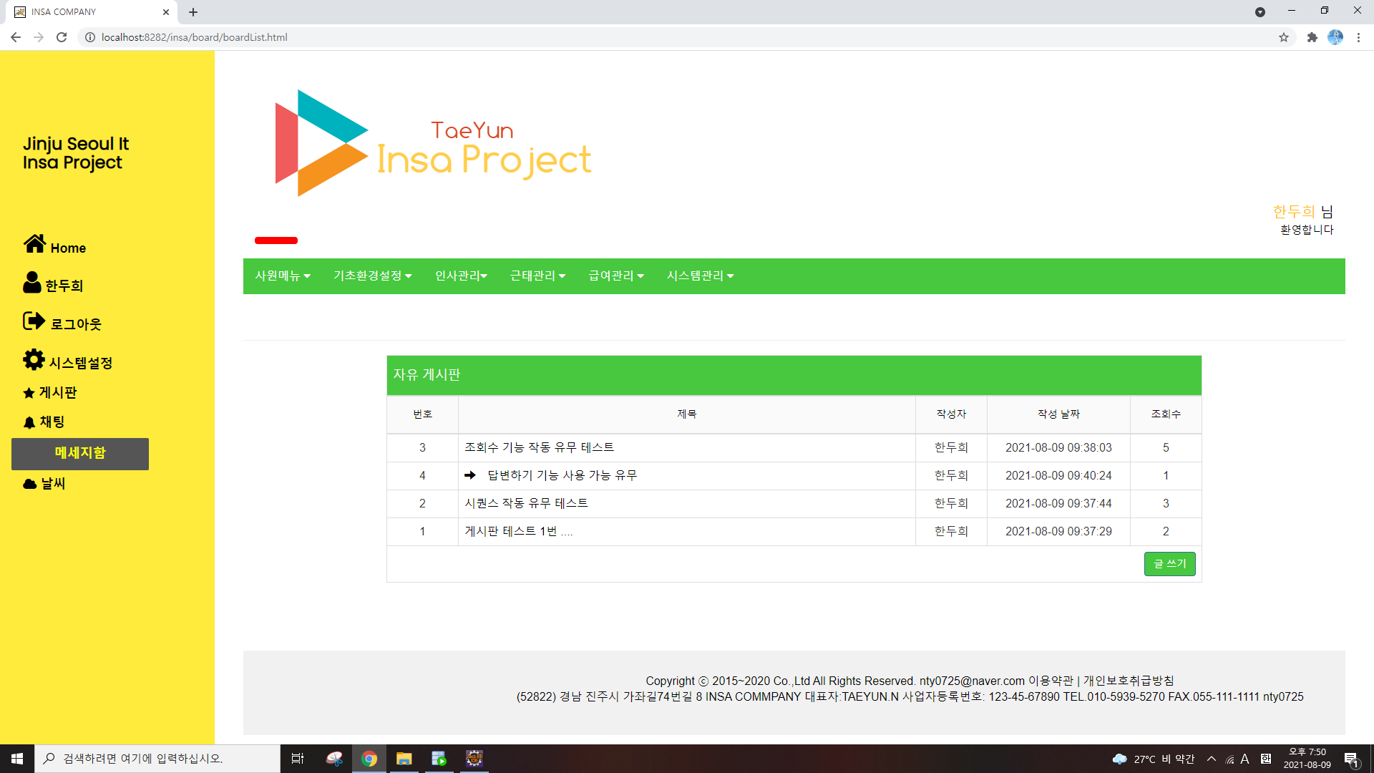Open File Explorer in the taskbar

click(x=404, y=759)
